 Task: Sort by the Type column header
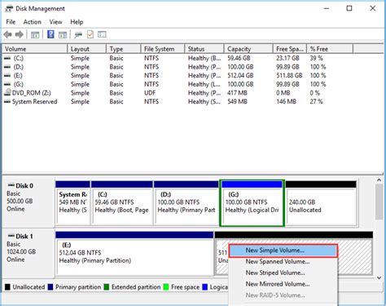pyautogui.click(x=124, y=49)
